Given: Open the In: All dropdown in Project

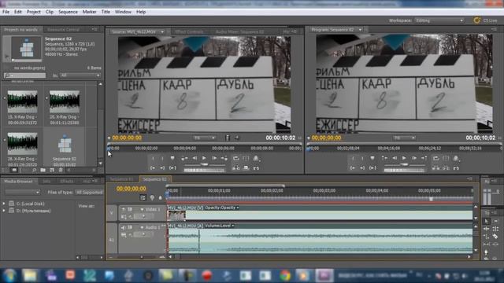Looking at the screenshot, I should [x=80, y=75].
